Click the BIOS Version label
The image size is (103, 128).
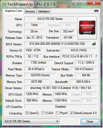pos(14,44)
